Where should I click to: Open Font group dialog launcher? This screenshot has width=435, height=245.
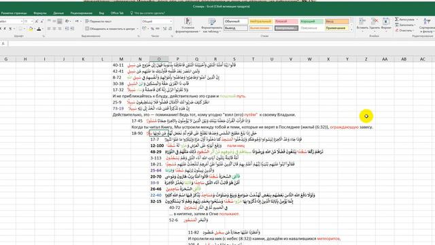coord(43,36)
